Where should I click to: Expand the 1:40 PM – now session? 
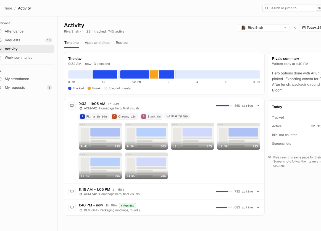click(258, 208)
